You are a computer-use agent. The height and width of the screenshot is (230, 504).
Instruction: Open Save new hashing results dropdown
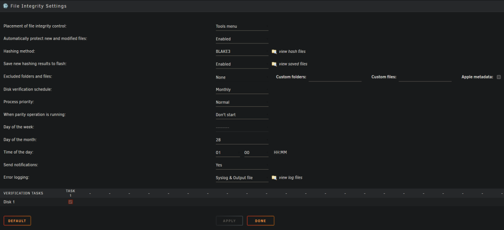coord(242,64)
